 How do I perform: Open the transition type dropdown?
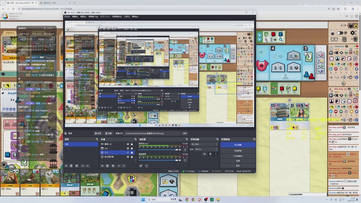(204, 144)
